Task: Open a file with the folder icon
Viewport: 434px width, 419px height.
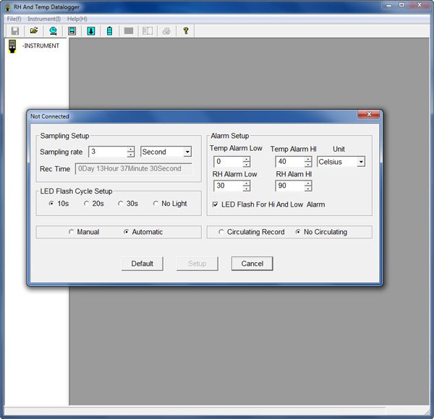Action: (x=34, y=30)
